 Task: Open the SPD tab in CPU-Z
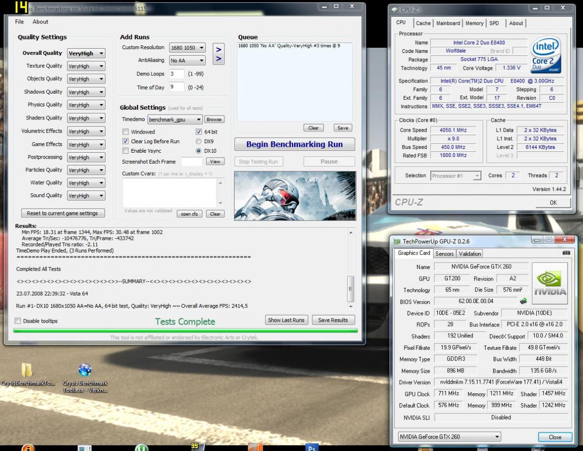click(x=494, y=23)
